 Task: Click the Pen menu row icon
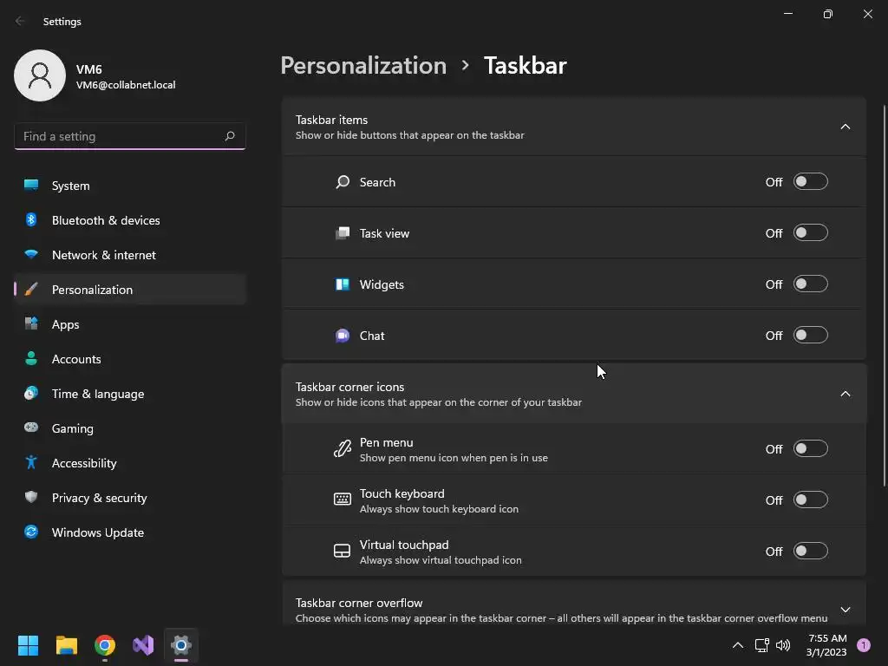click(x=343, y=448)
